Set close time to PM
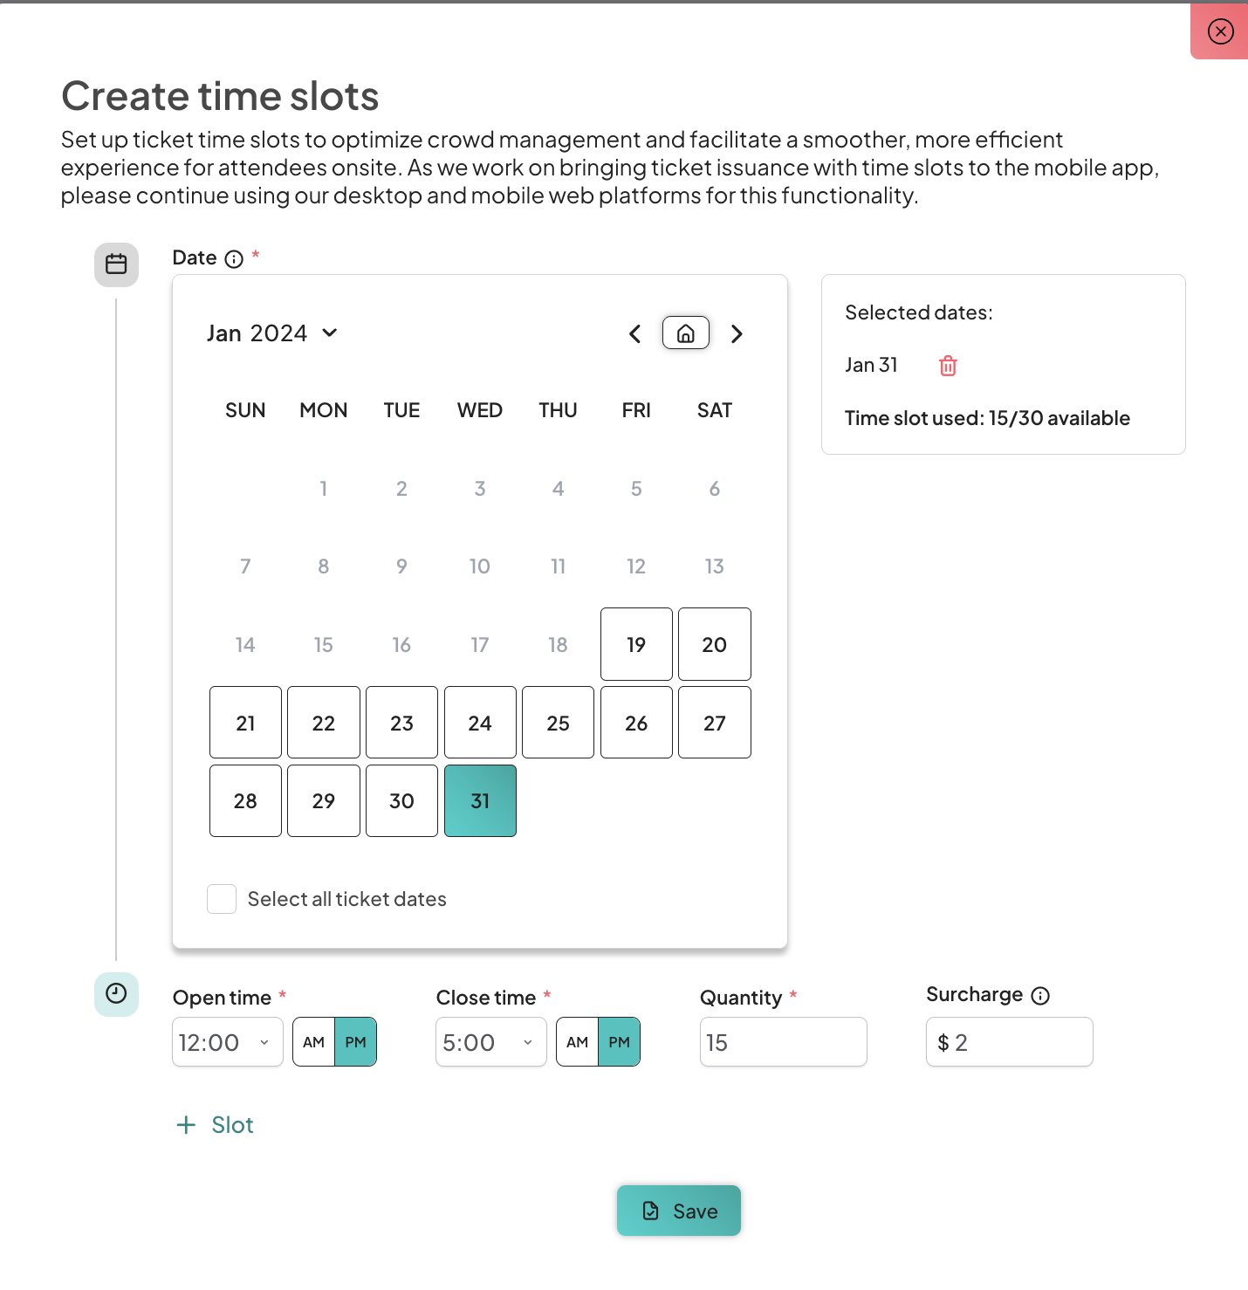The width and height of the screenshot is (1248, 1290). (x=620, y=1042)
